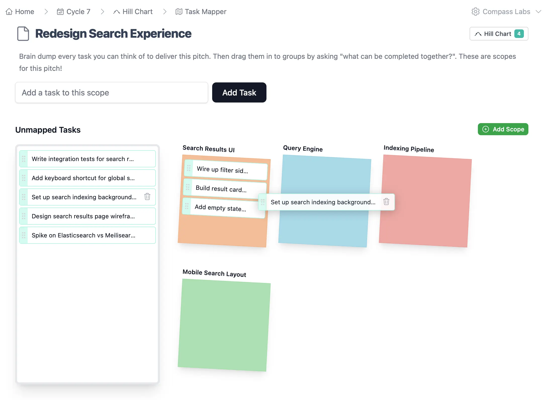Click the Add Task button
This screenshot has width=546, height=400.
click(239, 92)
